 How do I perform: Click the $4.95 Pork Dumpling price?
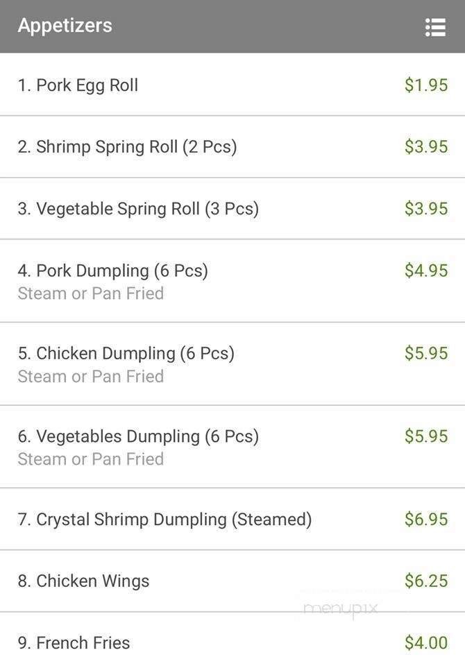point(426,271)
